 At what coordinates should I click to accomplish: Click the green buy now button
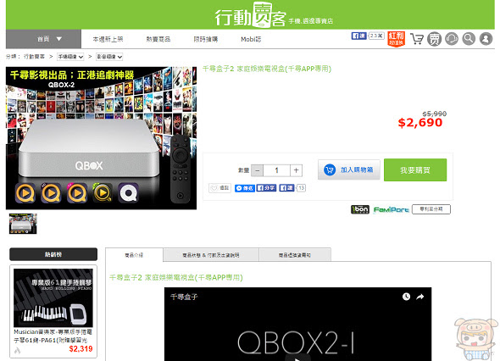click(415, 170)
